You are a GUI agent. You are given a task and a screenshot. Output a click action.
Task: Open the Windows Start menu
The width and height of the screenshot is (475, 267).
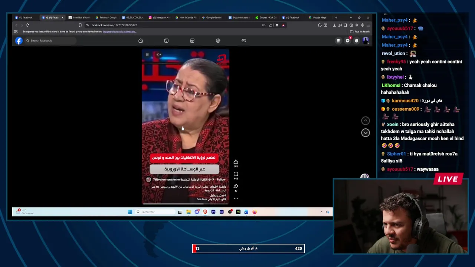[x=130, y=212]
